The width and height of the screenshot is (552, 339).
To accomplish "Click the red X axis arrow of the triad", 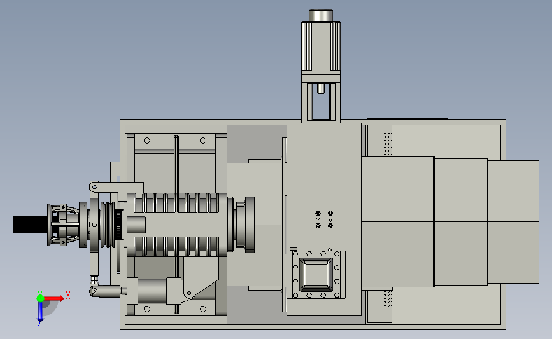I will (53, 298).
